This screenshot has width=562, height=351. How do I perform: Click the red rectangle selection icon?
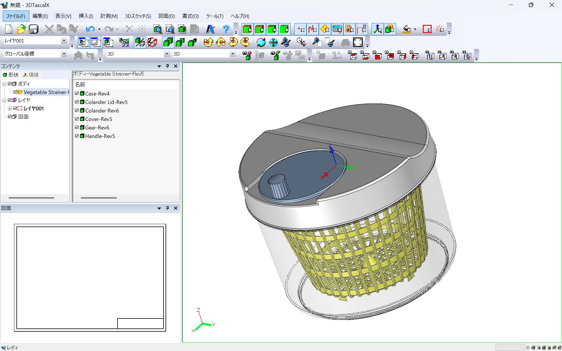(427, 29)
